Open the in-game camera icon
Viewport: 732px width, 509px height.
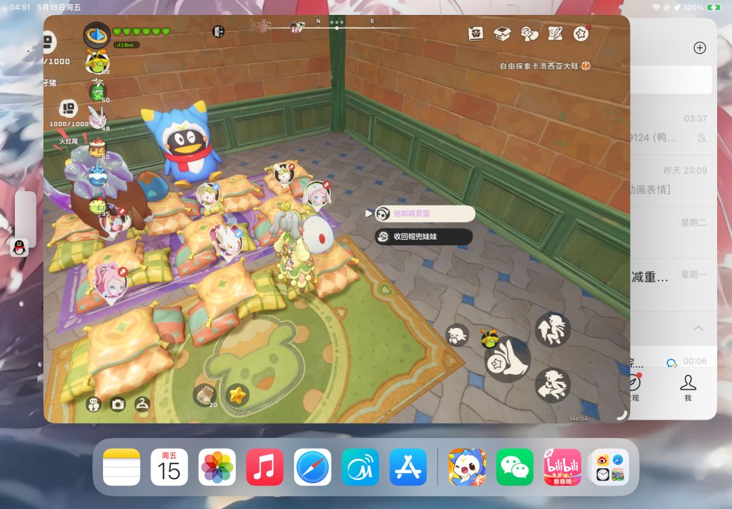click(118, 404)
